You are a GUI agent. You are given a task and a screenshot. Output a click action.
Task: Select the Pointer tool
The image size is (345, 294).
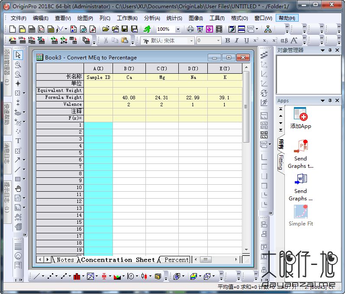coord(18,55)
